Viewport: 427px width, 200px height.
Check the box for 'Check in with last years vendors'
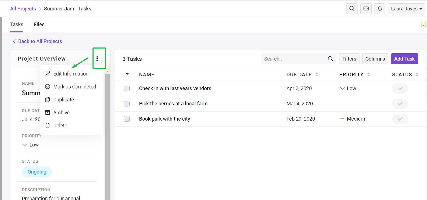(127, 88)
